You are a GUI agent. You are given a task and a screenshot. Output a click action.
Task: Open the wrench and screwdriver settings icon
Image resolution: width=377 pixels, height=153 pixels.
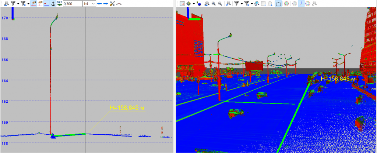112,4
